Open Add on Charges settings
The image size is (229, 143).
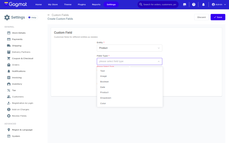click(21, 109)
